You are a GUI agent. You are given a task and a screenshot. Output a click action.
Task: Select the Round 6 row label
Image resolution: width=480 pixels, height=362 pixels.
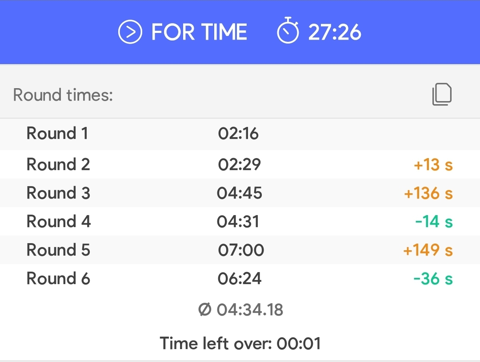coord(58,279)
